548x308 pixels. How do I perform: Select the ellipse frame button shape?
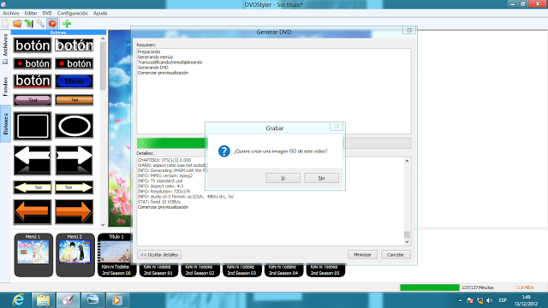click(74, 126)
